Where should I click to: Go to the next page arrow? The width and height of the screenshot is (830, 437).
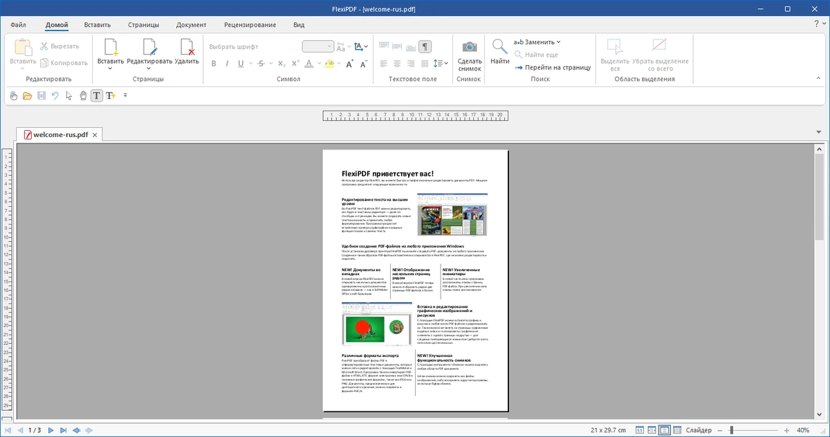click(x=50, y=430)
